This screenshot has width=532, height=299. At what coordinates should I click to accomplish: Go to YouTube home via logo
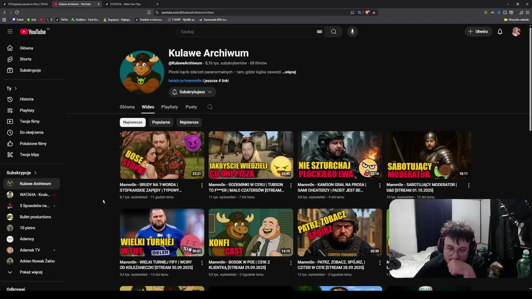coord(33,32)
